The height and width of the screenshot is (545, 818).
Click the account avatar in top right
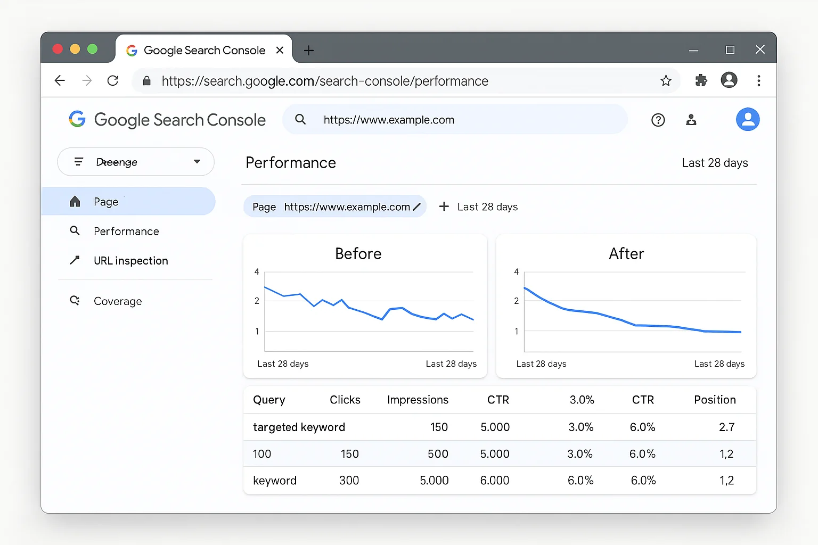pyautogui.click(x=748, y=119)
